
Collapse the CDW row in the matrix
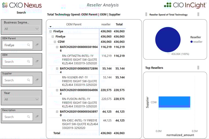[x=55, y=42]
